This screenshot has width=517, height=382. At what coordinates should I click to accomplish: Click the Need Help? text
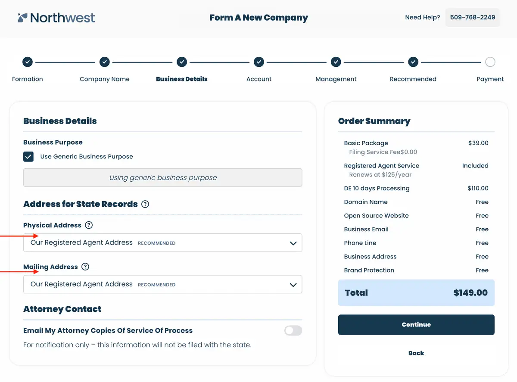(x=423, y=18)
